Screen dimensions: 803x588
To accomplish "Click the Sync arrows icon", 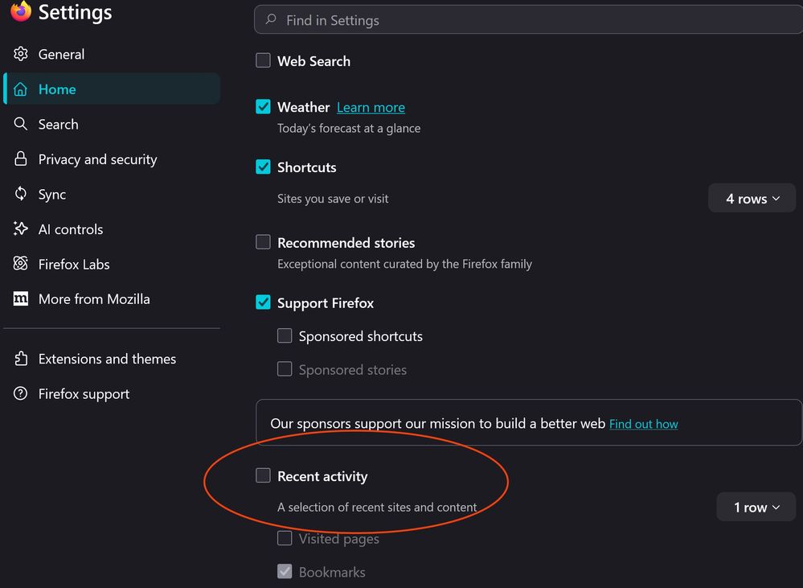I will click(x=20, y=194).
